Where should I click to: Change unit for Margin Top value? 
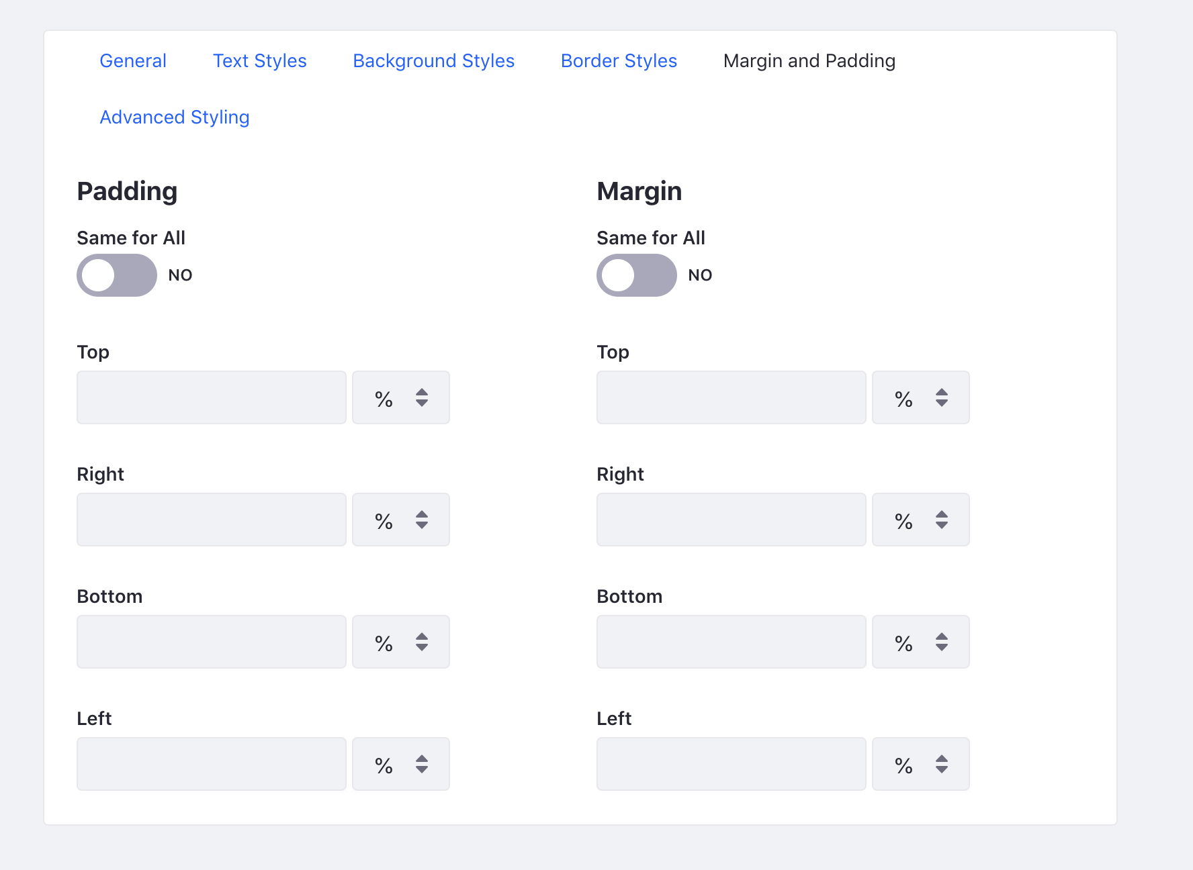920,397
